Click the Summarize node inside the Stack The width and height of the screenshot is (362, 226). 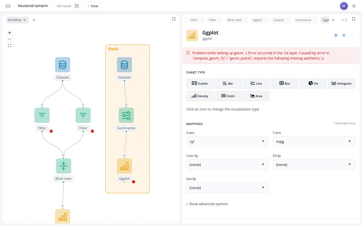(x=126, y=115)
